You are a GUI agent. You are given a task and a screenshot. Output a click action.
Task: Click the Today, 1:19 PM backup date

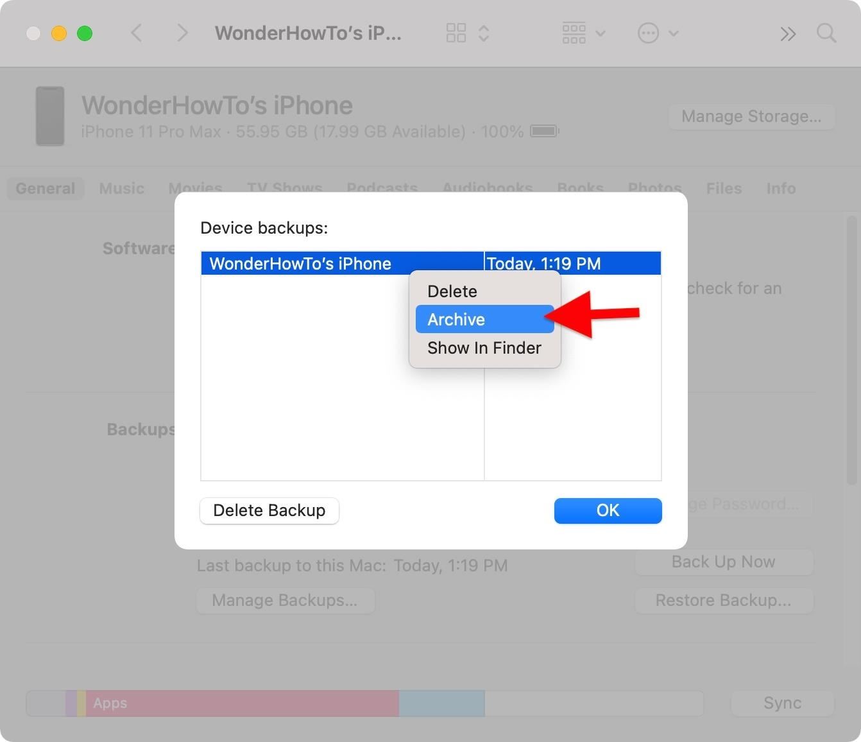point(543,263)
